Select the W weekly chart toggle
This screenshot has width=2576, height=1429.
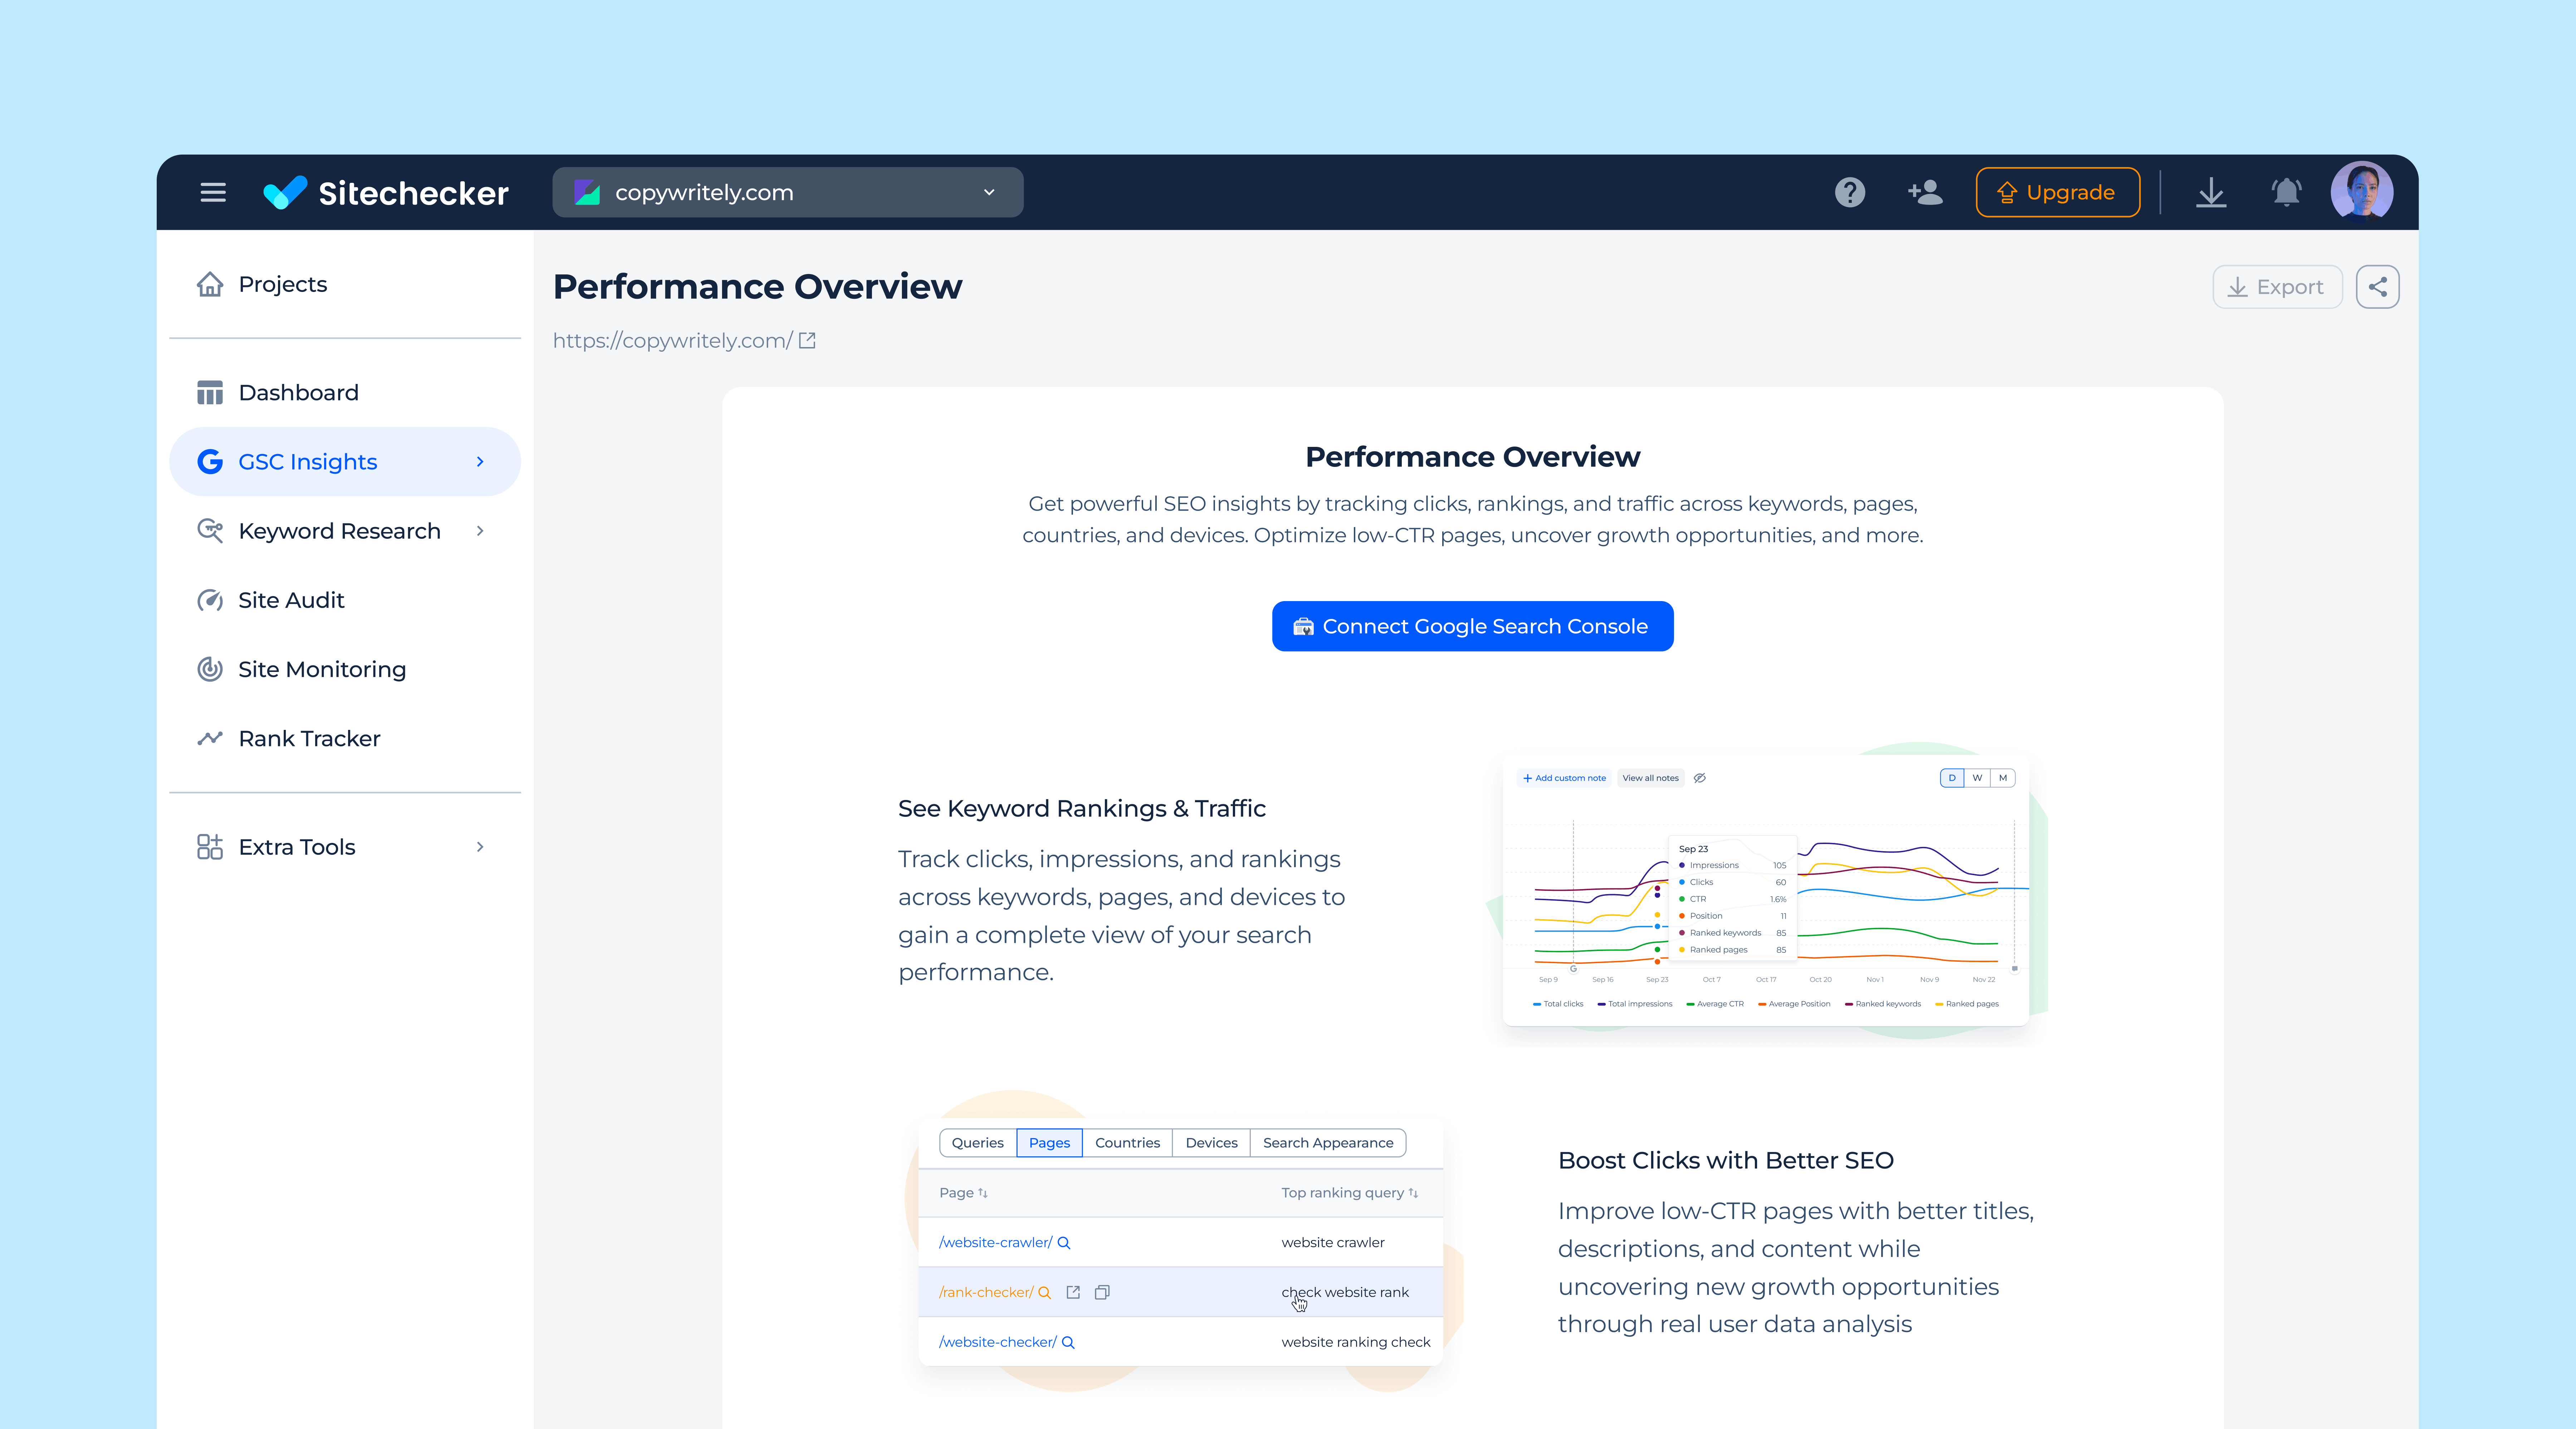coord(1977,778)
